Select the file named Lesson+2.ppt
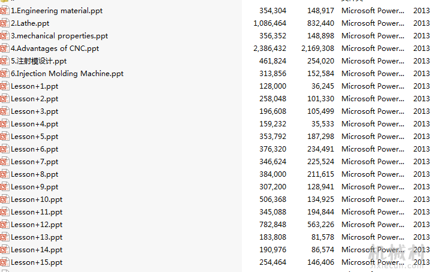The width and height of the screenshot is (430, 272). pyautogui.click(x=35, y=99)
